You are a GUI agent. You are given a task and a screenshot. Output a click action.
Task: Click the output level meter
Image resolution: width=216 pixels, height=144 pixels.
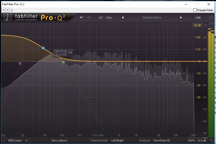tap(211, 82)
